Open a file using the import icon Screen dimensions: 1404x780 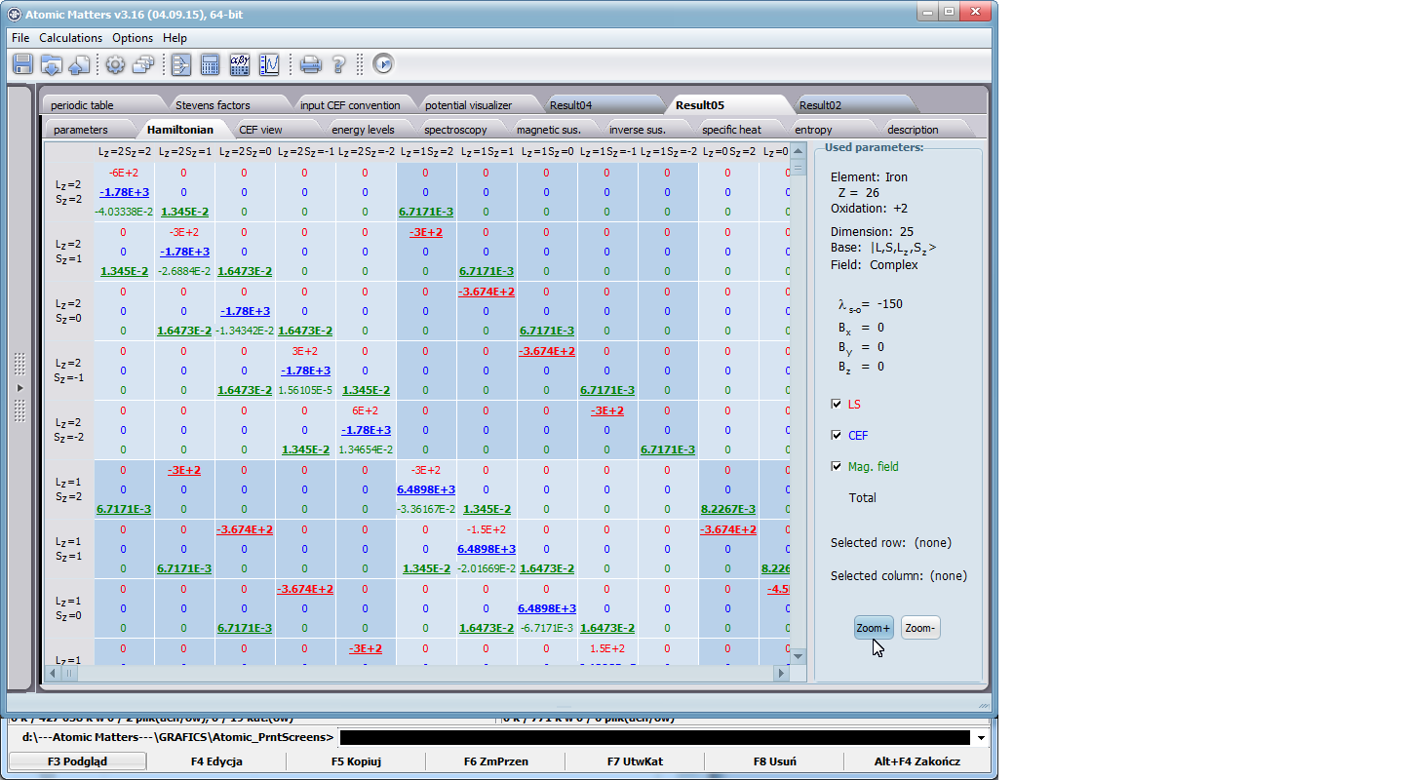click(x=50, y=63)
